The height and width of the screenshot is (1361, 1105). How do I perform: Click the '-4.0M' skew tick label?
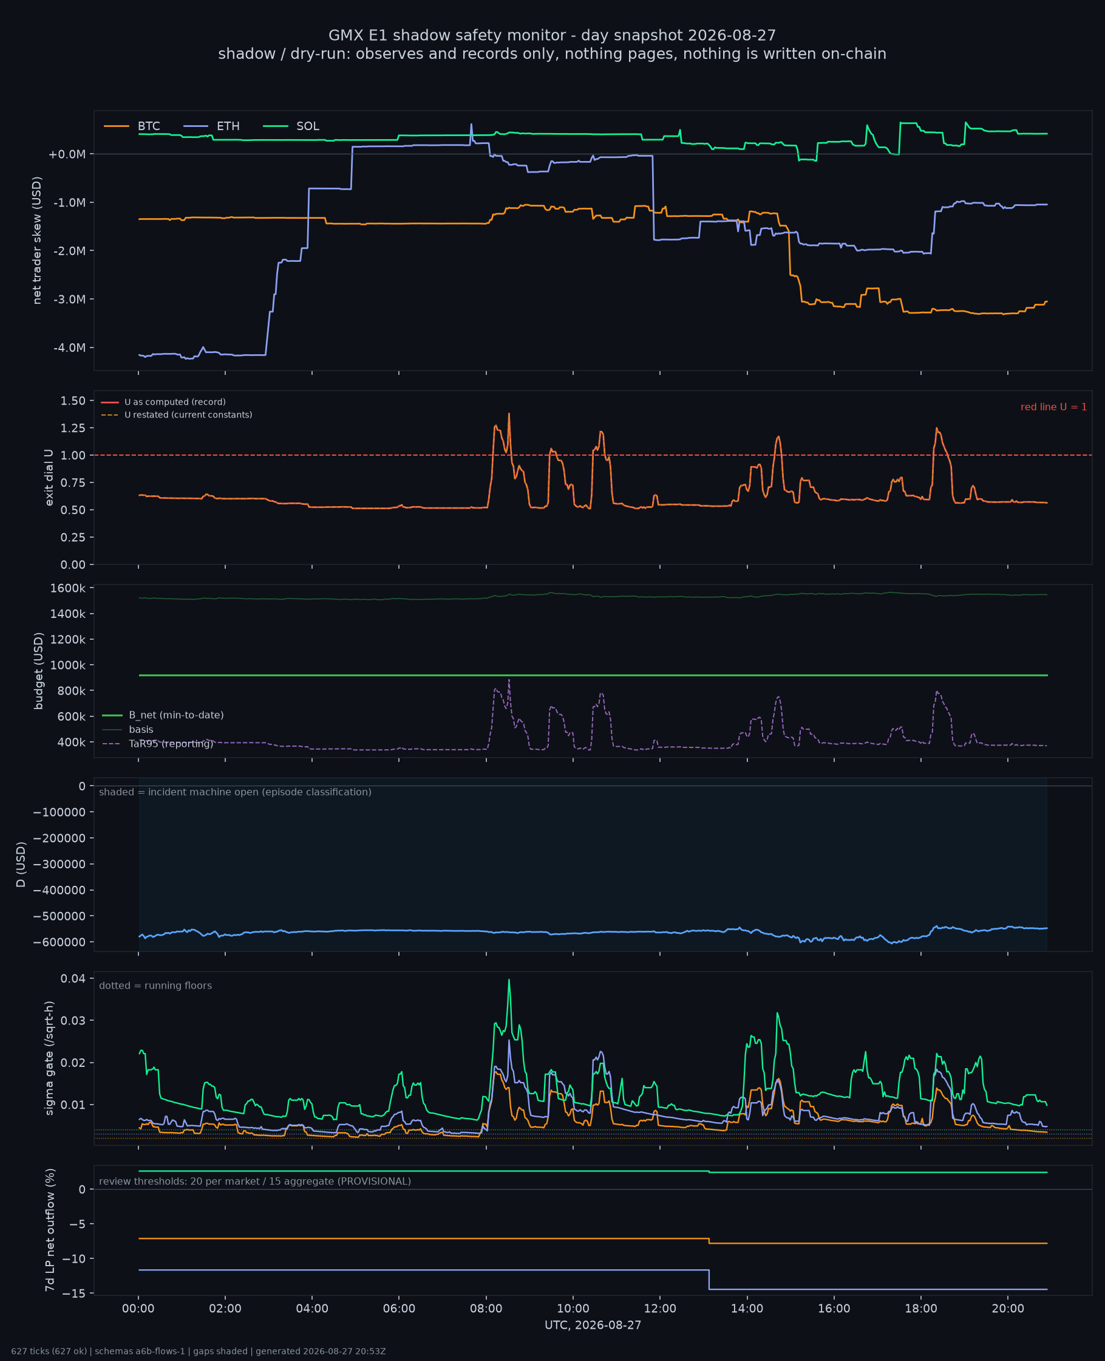pos(69,348)
